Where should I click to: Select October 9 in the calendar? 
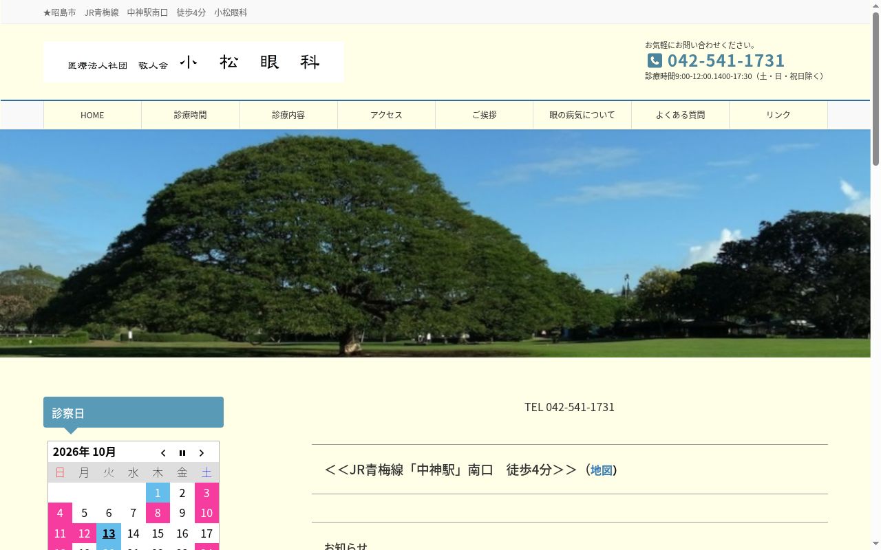182,513
